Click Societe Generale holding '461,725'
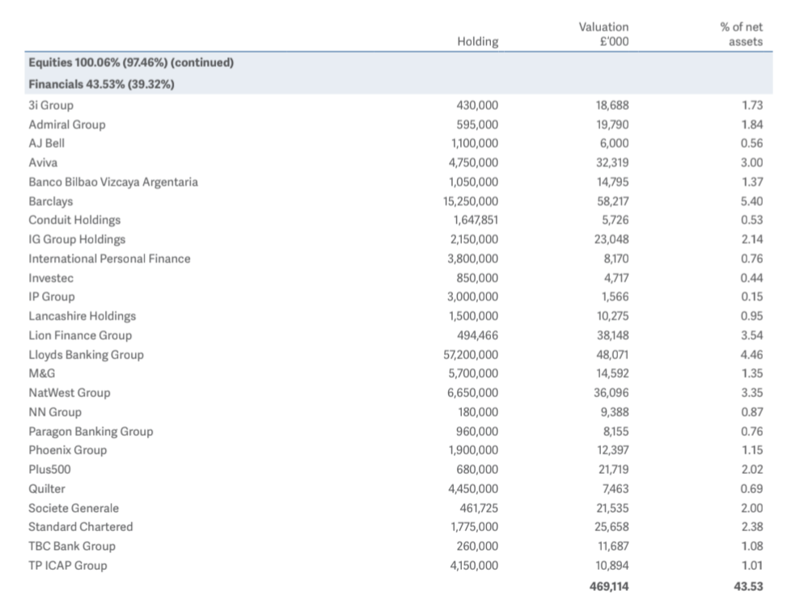The height and width of the screenshot is (595, 804). (x=479, y=508)
